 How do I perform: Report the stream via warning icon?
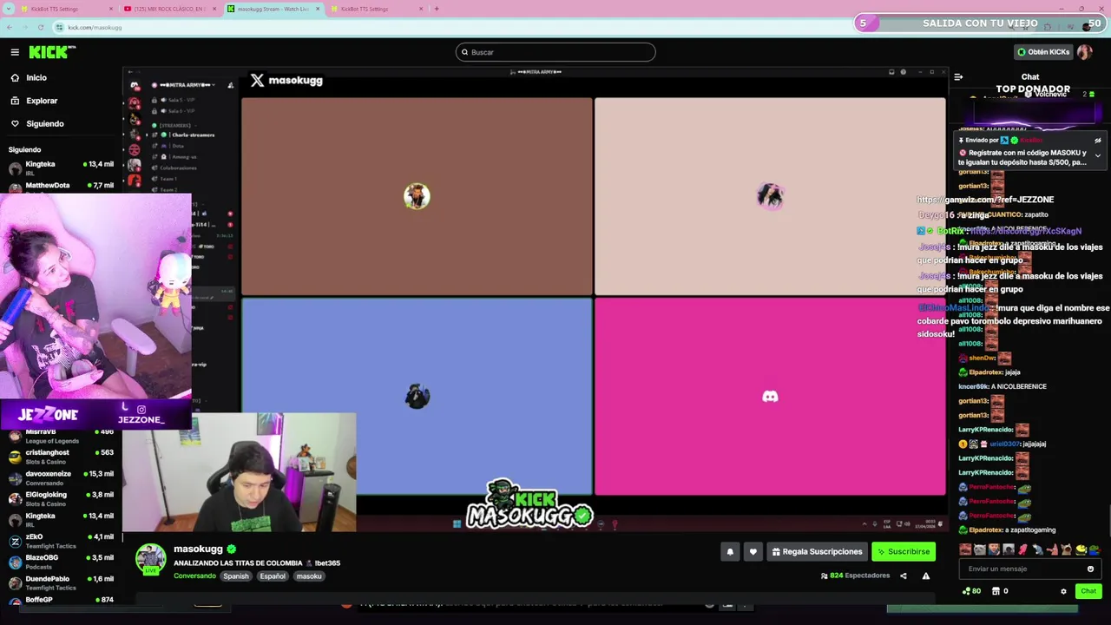coord(926,576)
